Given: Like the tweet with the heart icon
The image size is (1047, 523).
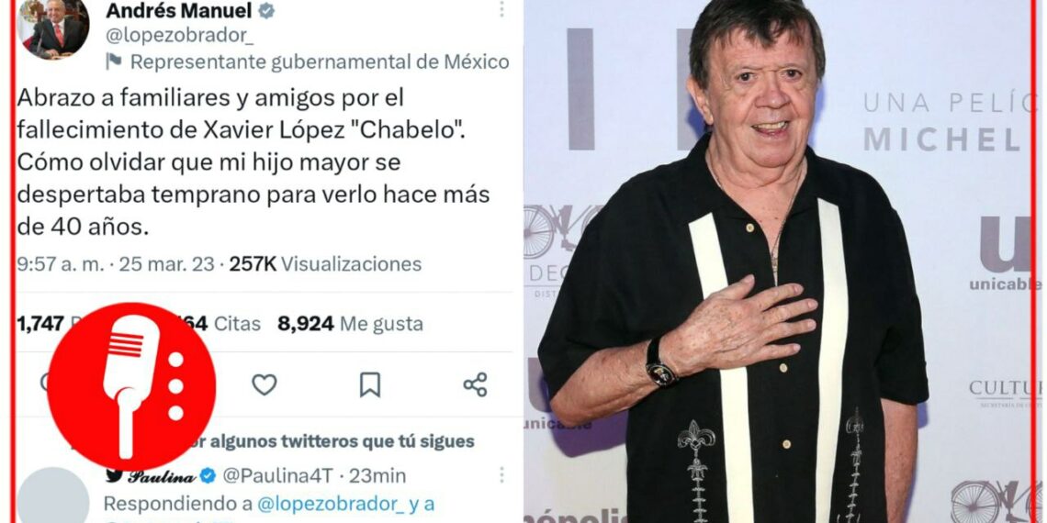Looking at the screenshot, I should point(264,385).
